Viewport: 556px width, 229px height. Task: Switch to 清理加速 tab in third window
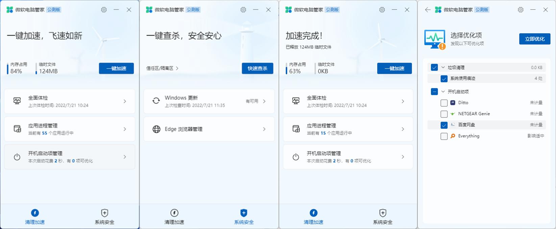[313, 217]
